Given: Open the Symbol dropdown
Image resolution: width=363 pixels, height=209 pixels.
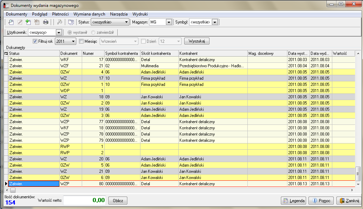Looking at the screenshot, I should click(x=215, y=22).
